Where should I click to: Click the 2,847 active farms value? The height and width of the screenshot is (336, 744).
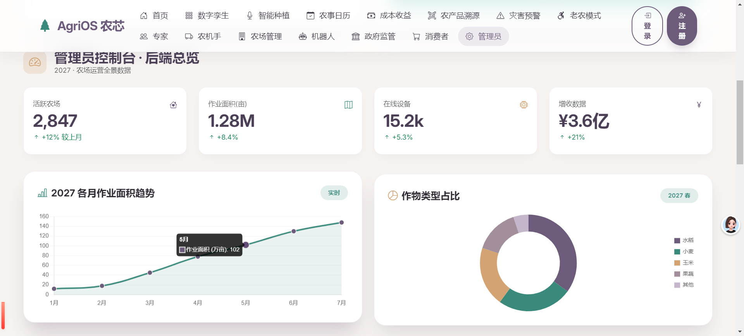[x=55, y=121]
